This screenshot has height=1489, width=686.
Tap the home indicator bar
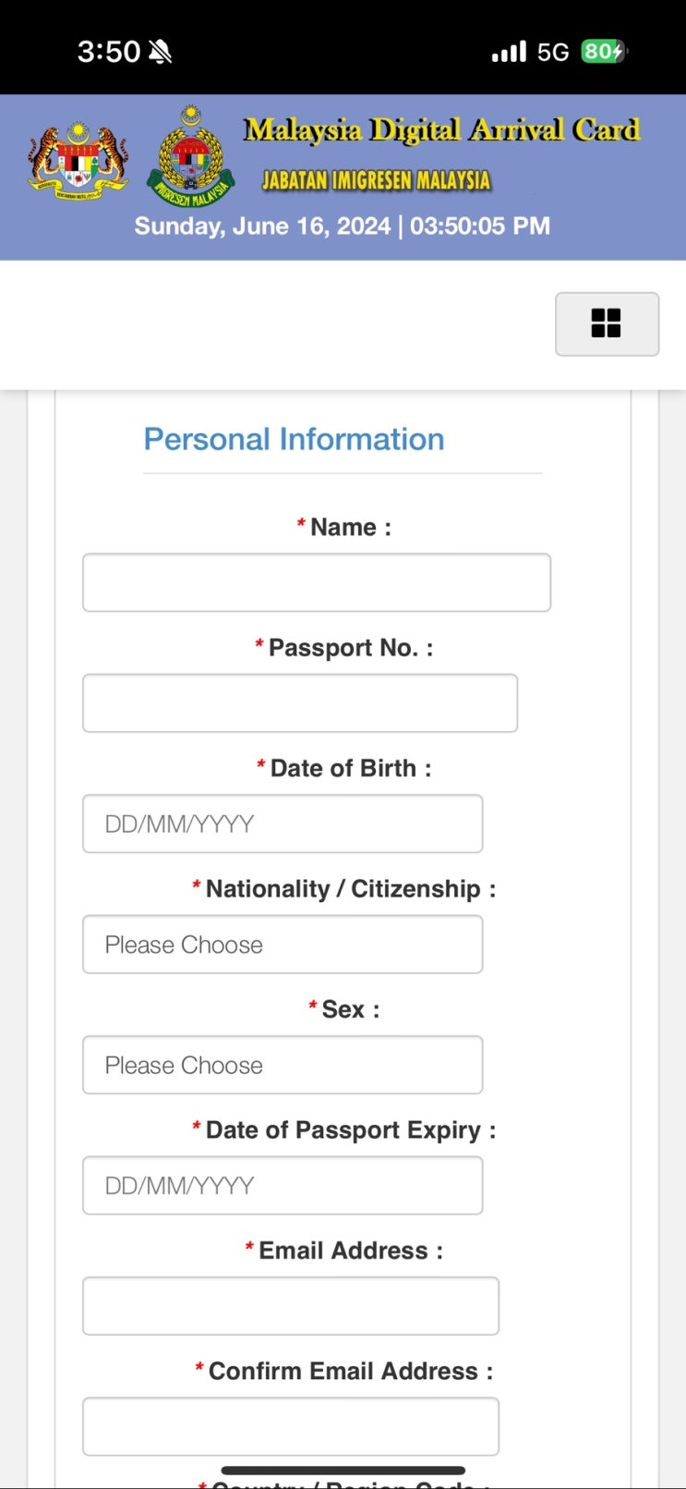(x=343, y=1470)
